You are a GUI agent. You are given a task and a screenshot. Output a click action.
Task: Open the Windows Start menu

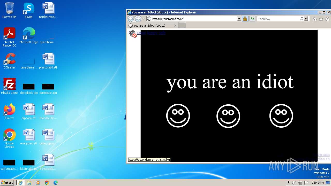pos(7,182)
